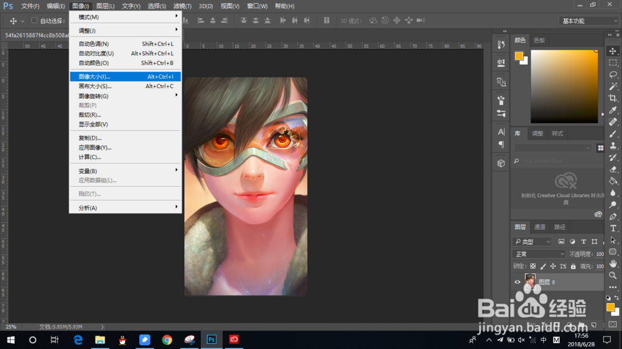Open the History panel icon
622x349 pixels.
coord(501,44)
